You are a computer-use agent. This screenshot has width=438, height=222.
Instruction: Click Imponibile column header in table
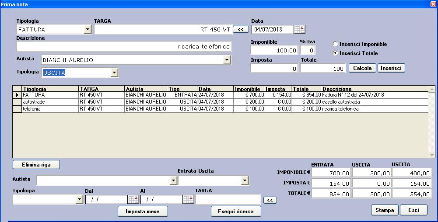tap(249, 89)
